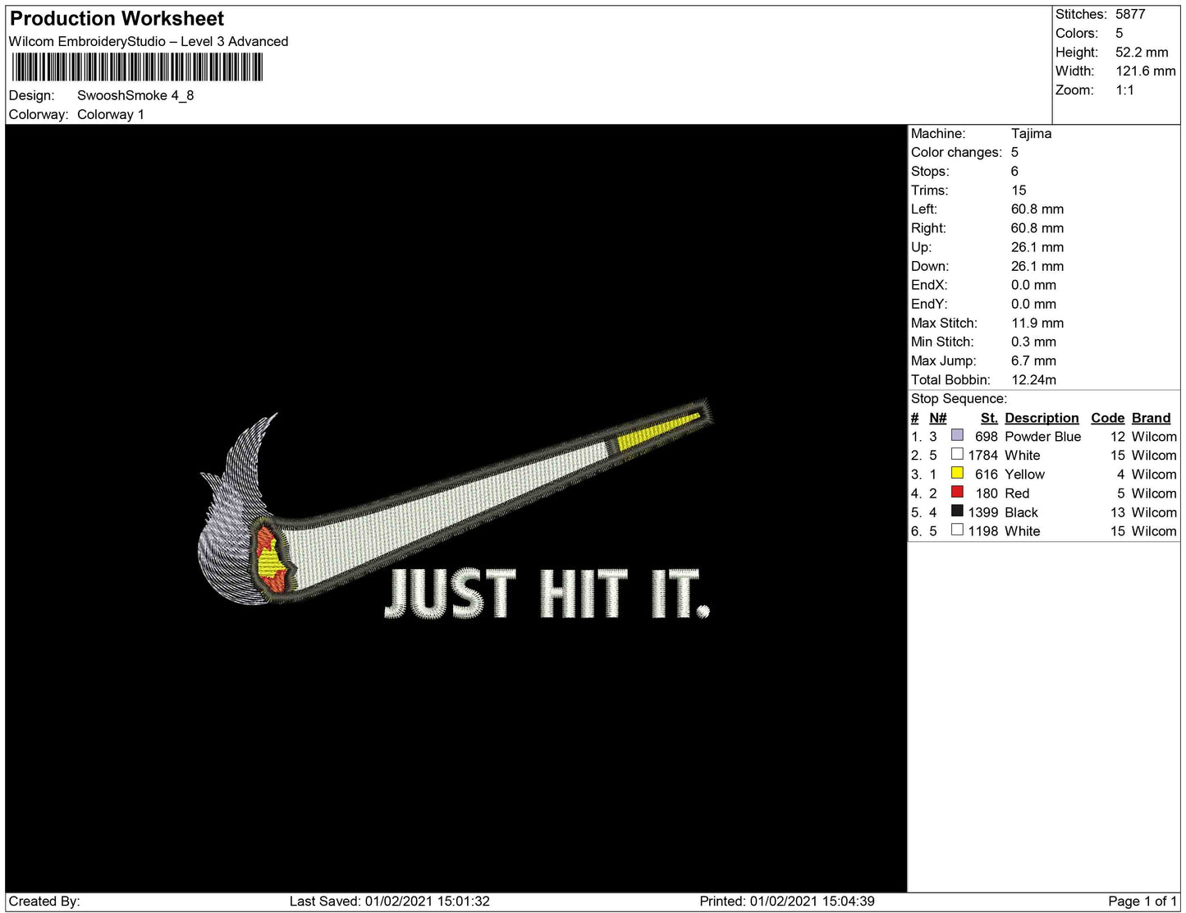The width and height of the screenshot is (1186, 913).
Task: Select the 'Trims:' label
Action: click(929, 190)
